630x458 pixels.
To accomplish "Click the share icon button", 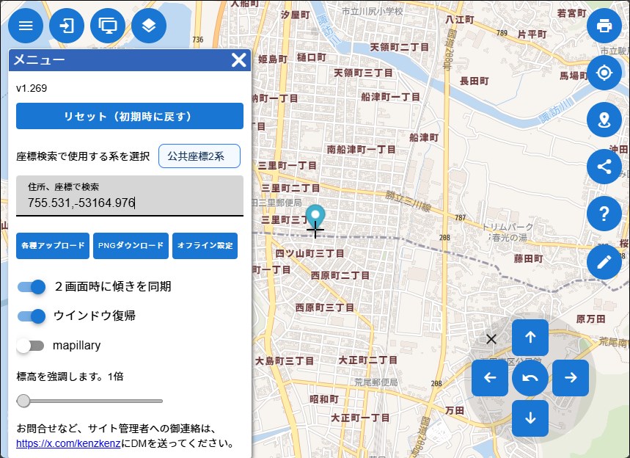I will pyautogui.click(x=604, y=167).
